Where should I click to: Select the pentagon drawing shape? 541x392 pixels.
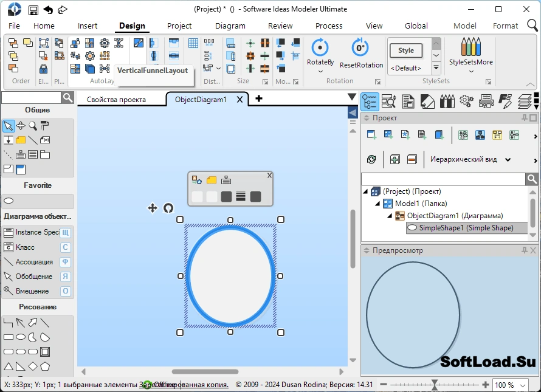click(45, 366)
